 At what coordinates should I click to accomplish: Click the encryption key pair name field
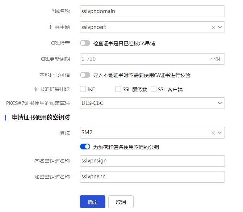[x=152, y=177]
